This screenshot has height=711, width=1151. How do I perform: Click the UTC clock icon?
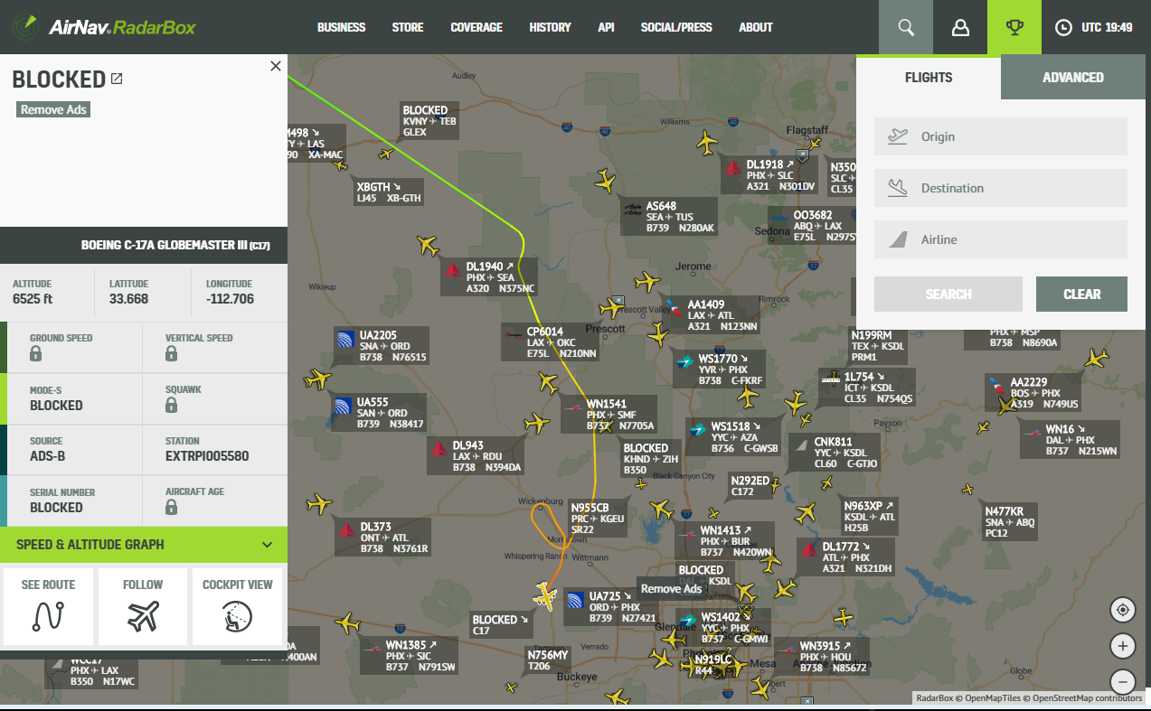pos(1063,27)
